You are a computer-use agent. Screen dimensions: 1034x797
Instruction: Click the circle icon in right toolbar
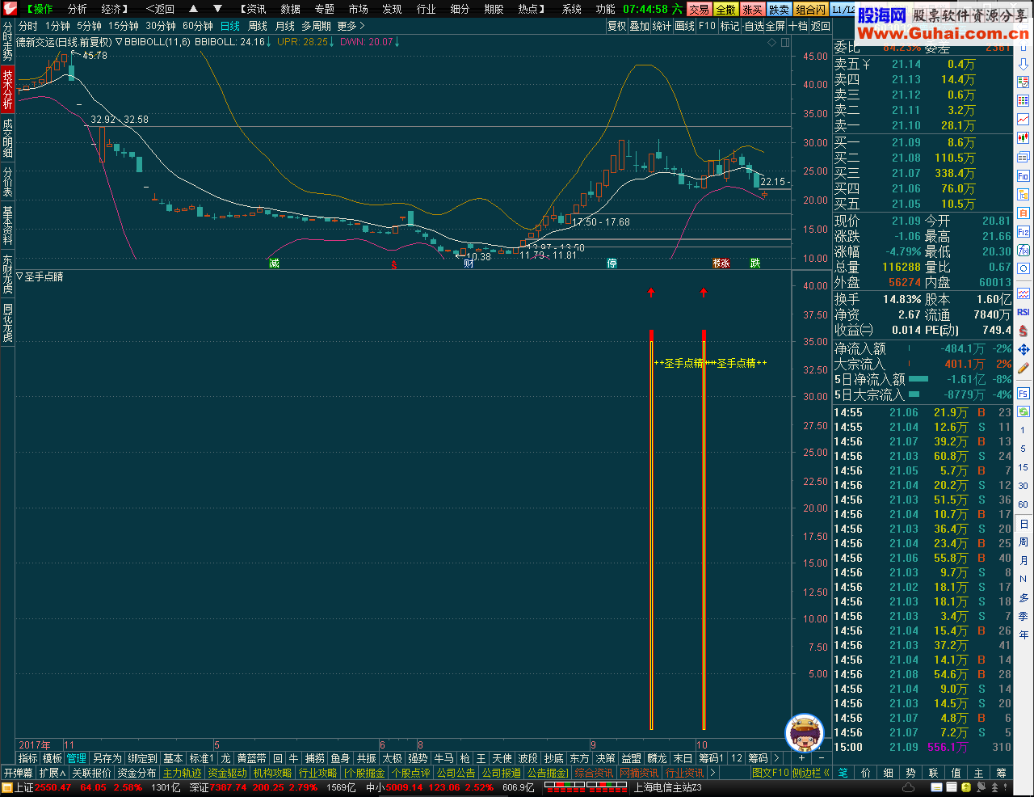(x=1023, y=269)
